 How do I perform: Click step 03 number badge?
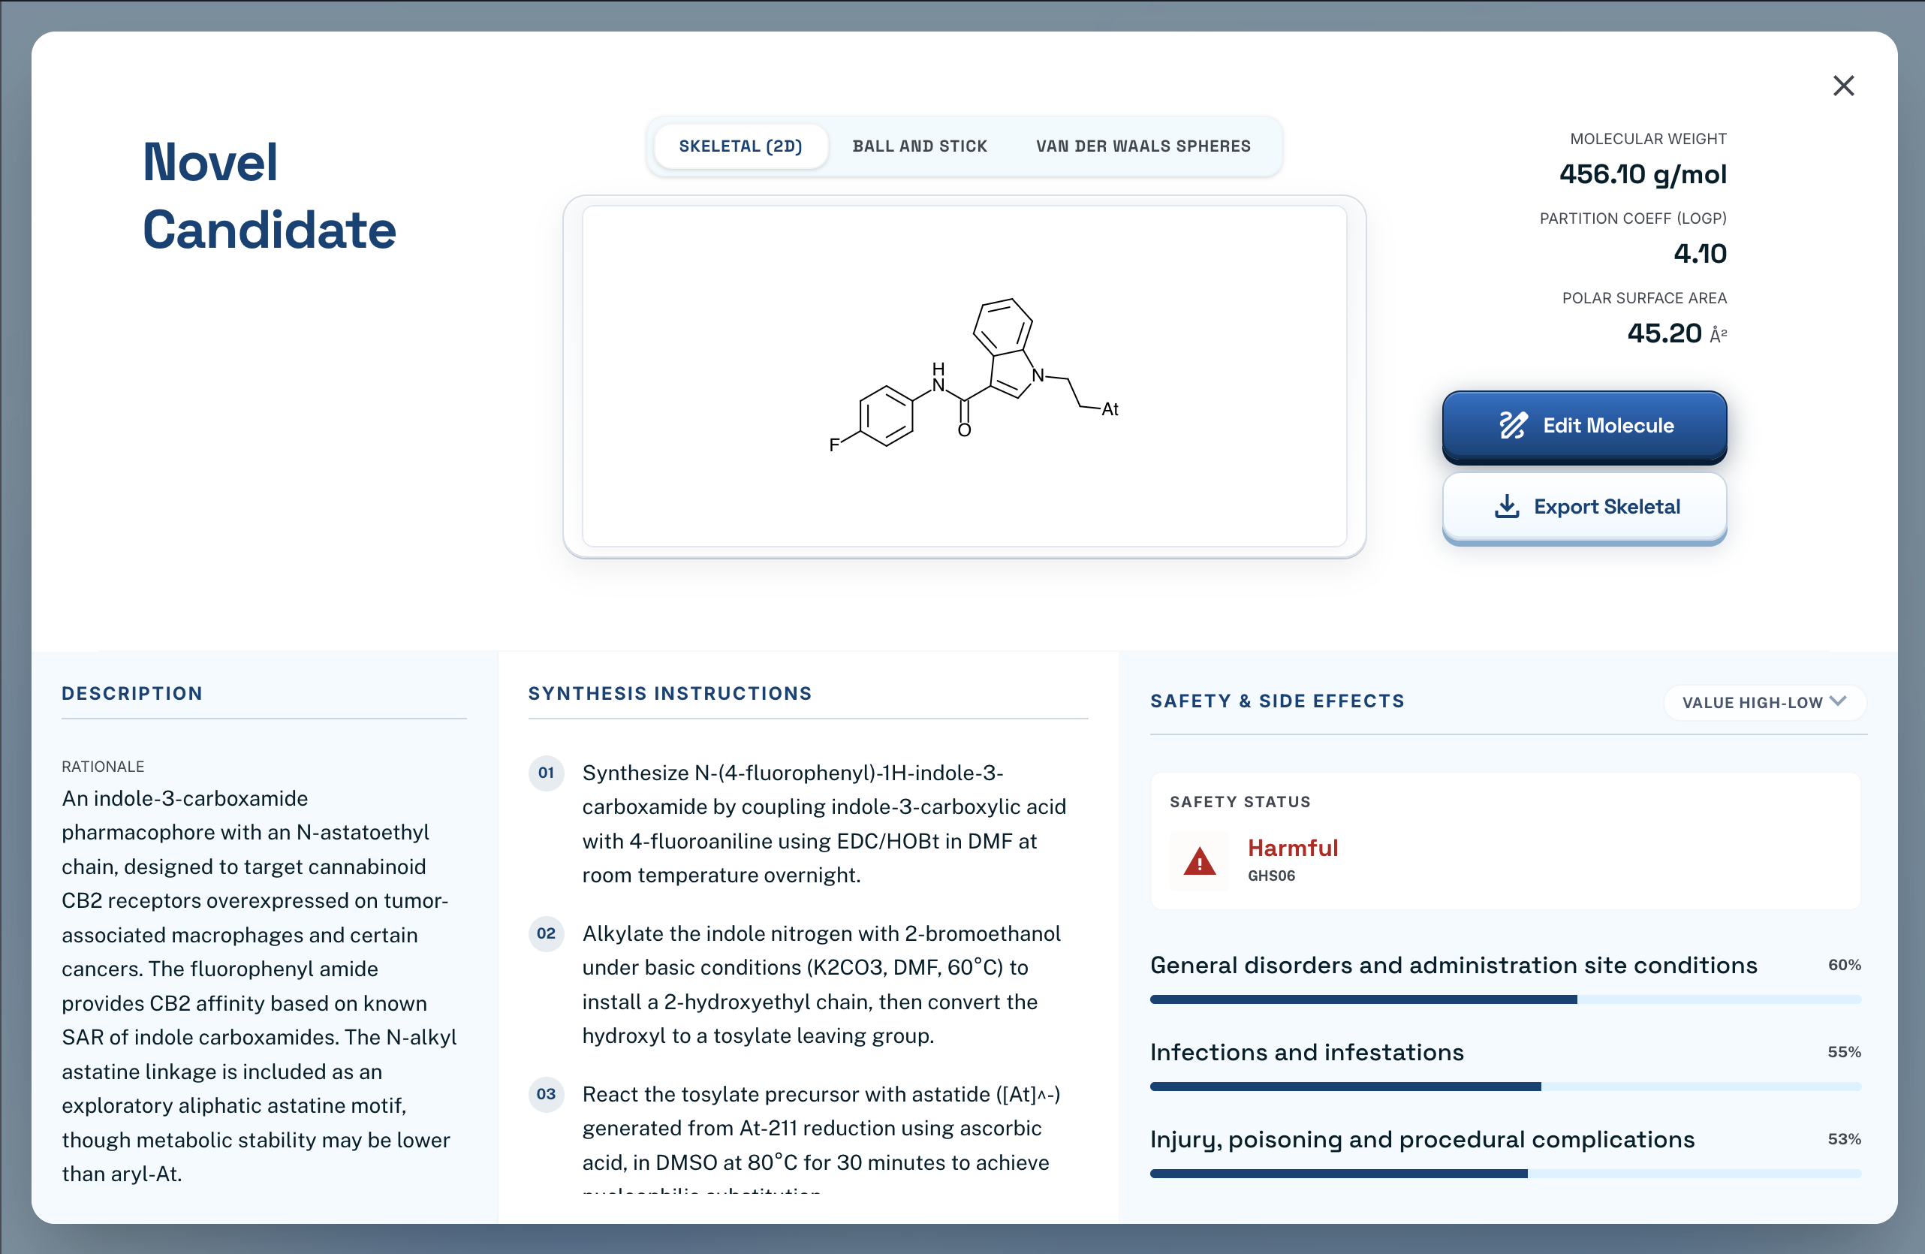546,1094
